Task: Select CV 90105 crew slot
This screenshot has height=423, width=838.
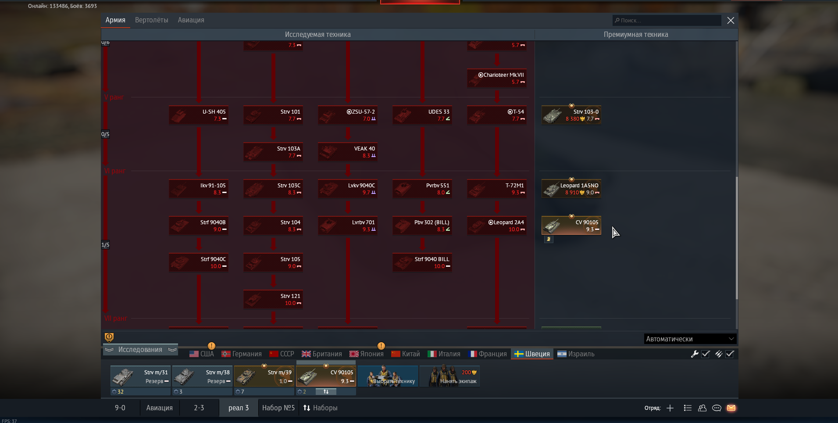Action: [326, 376]
